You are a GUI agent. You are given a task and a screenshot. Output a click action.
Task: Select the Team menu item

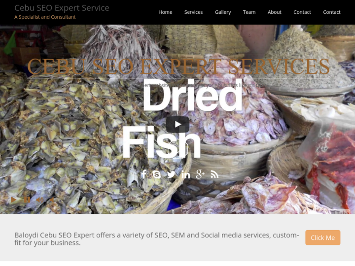tap(249, 12)
